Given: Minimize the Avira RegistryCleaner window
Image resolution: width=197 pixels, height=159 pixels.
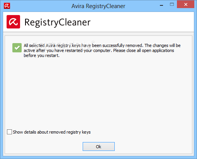Looking at the screenshot, I should (x=161, y=5).
